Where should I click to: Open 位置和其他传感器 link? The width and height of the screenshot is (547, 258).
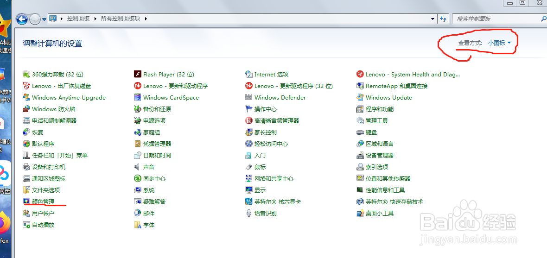coord(388,178)
